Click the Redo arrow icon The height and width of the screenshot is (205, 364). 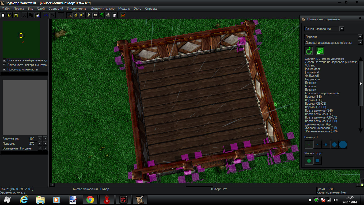coord(52,15)
